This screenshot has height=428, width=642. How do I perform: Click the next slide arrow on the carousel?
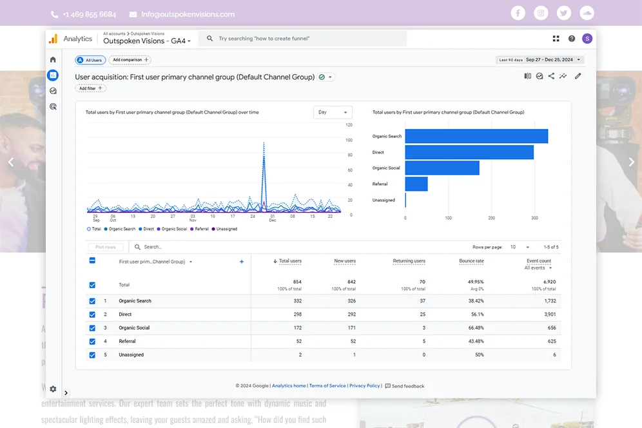[x=631, y=162]
